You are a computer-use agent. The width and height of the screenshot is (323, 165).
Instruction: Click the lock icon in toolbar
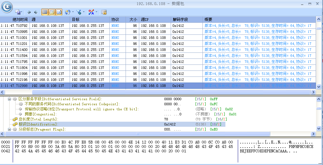point(104,12)
